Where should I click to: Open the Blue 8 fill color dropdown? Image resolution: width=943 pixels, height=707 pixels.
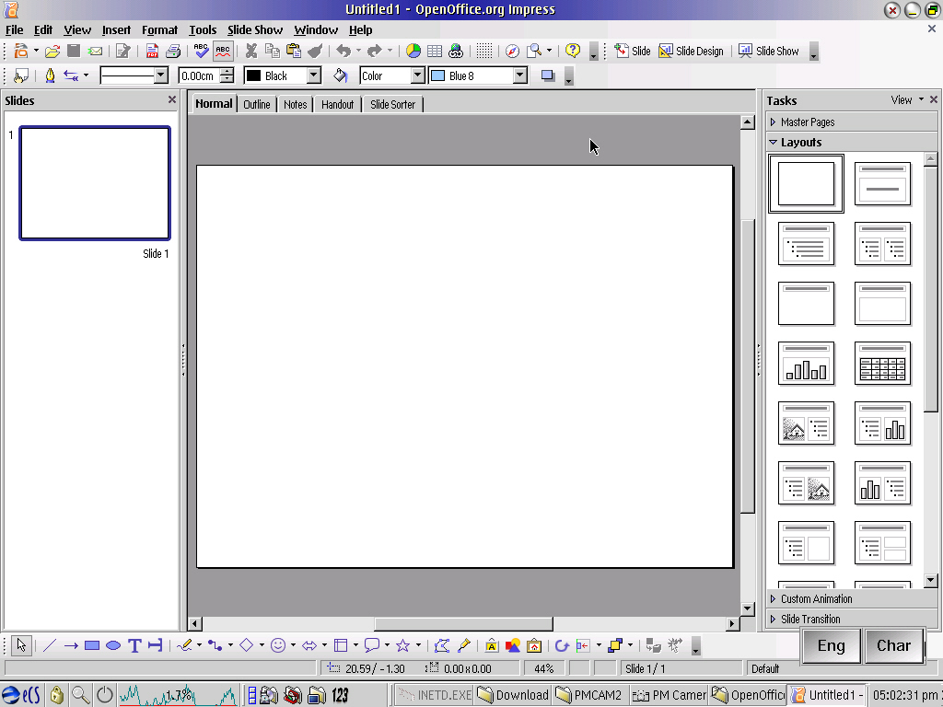[519, 75]
